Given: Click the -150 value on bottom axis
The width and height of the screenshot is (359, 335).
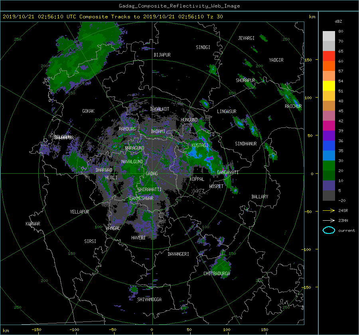Looking at the screenshot, I should 36,330.
